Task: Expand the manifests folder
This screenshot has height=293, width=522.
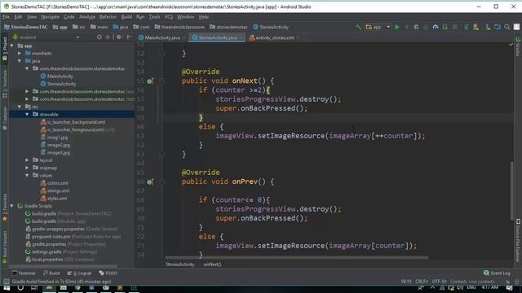Action: point(20,54)
